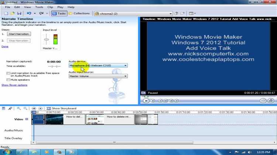Image resolution: width=277 pixels, height=155 pixels.
Task: Open the Views dropdown button
Action: coord(192,13)
